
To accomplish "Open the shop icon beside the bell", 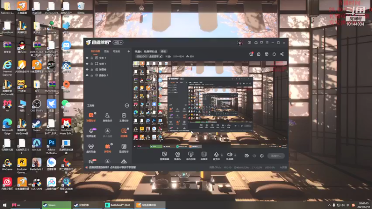I will [x=266, y=54].
